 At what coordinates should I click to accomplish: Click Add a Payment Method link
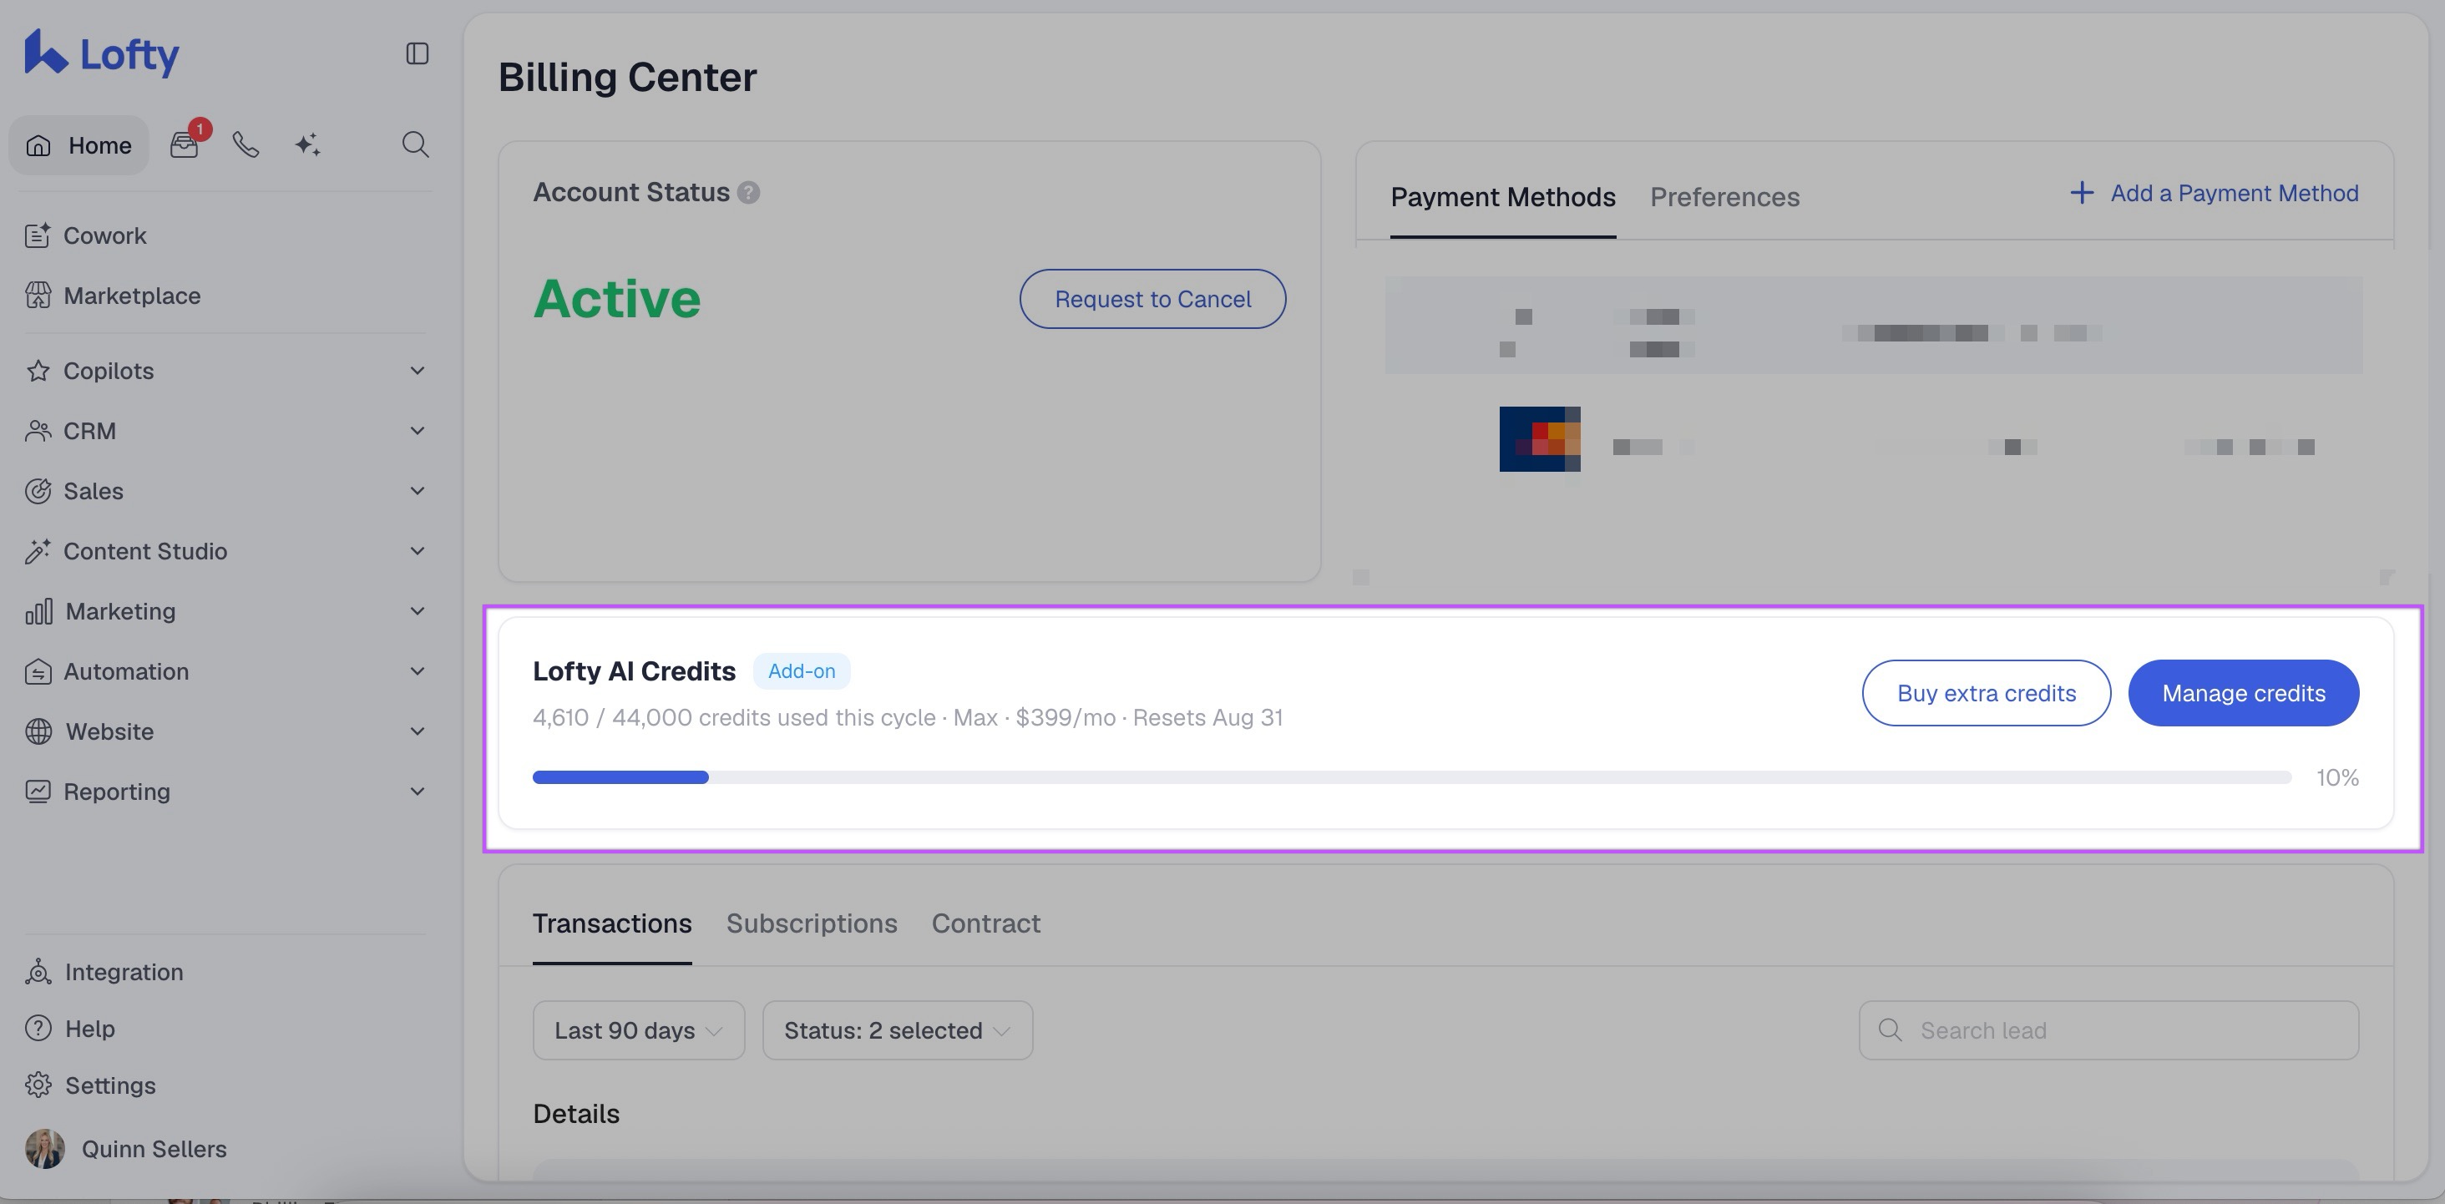pyautogui.click(x=2214, y=193)
